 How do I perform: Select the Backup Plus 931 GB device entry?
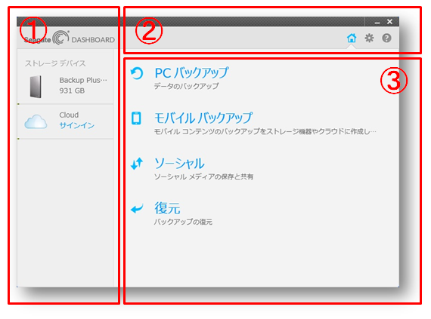click(66, 85)
